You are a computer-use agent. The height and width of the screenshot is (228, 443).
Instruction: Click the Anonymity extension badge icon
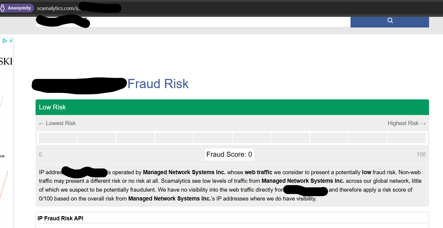pyautogui.click(x=17, y=8)
